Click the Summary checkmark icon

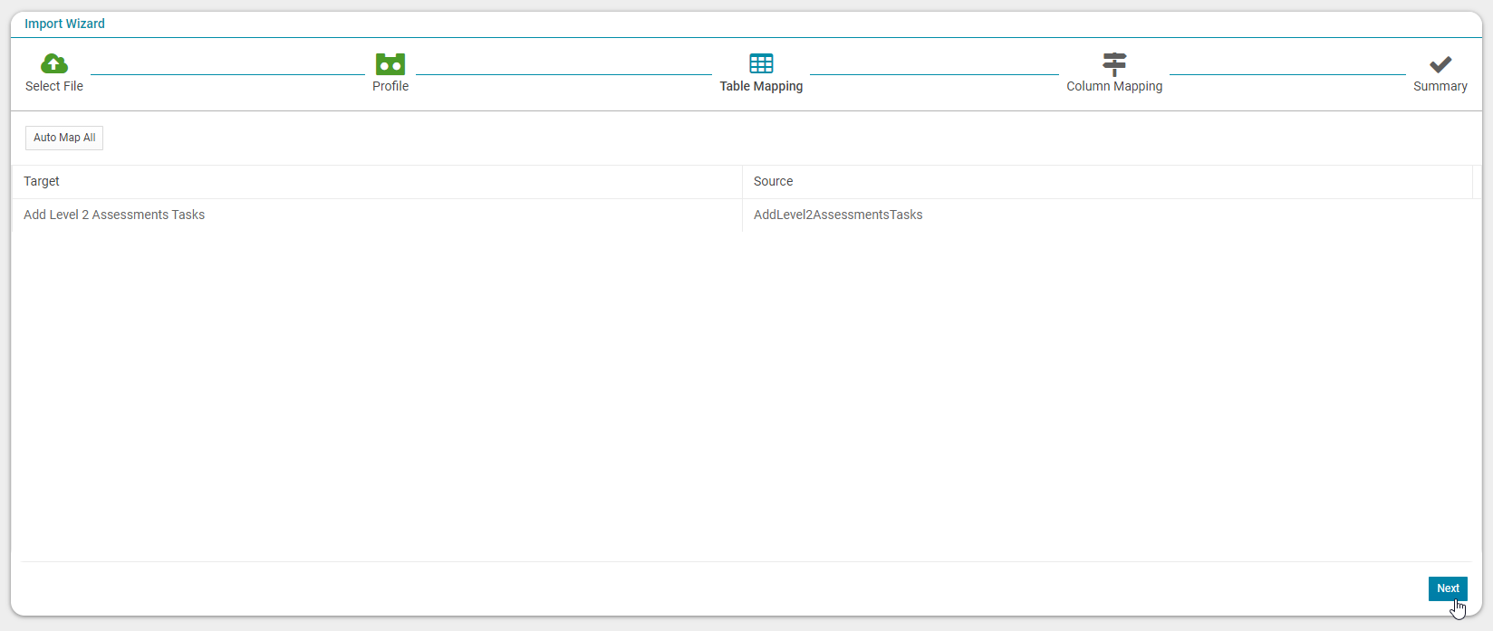(x=1440, y=64)
